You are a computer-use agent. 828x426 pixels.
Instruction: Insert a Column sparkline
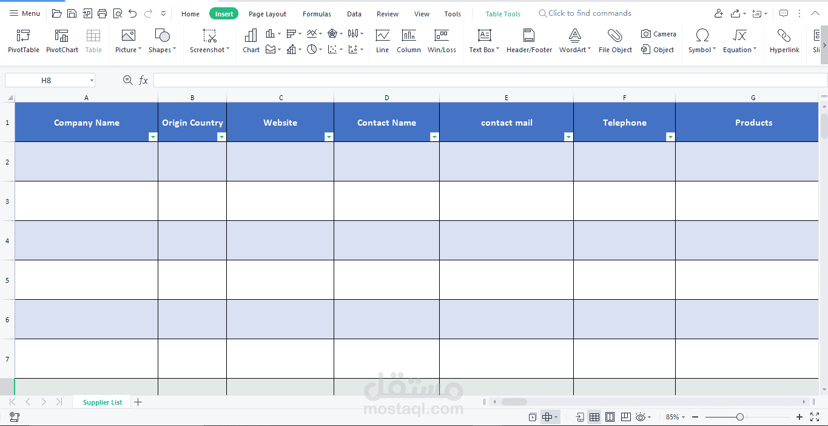coord(409,41)
